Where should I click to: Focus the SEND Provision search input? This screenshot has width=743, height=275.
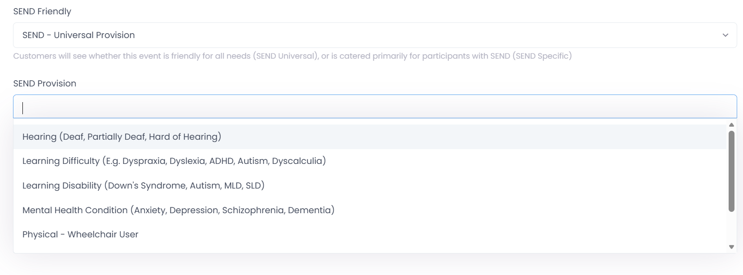click(x=375, y=107)
